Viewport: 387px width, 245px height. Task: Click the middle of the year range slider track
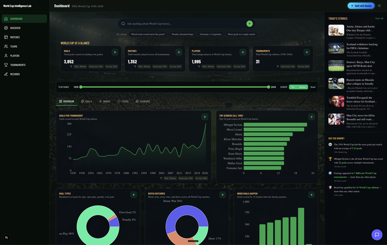click(174, 87)
